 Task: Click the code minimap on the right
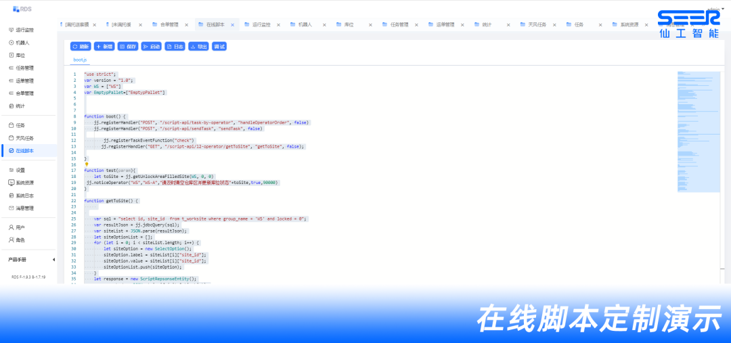(698, 129)
